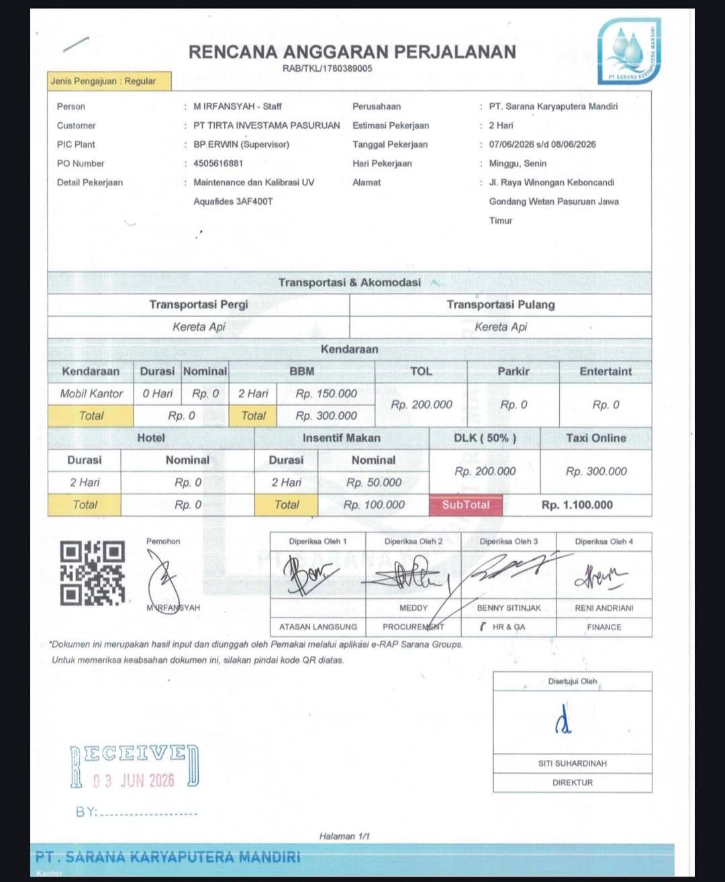Click the 'Parkir' column header
The image size is (725, 882).
(514, 371)
